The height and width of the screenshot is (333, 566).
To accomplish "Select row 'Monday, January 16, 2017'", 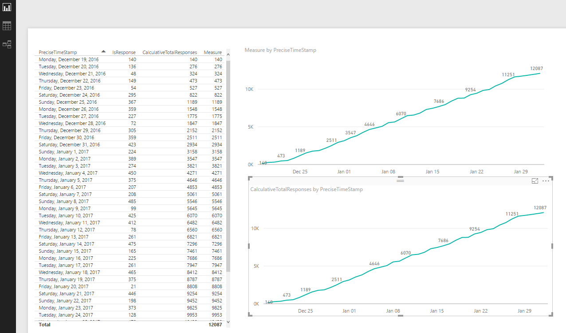I will (130, 258).
